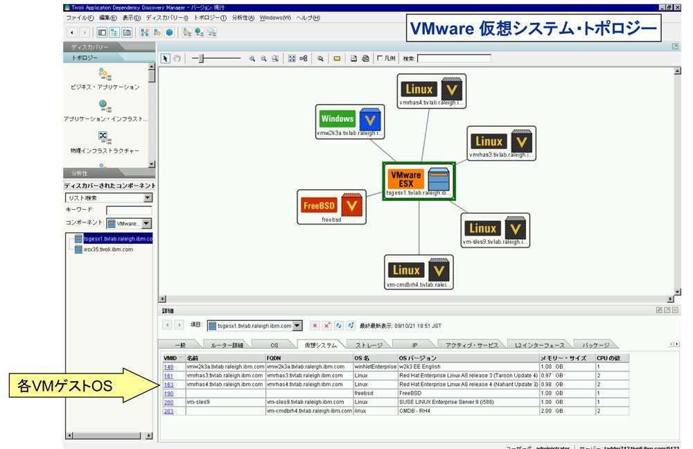Click the topology canvas horizontal scrollbar

click(416, 299)
